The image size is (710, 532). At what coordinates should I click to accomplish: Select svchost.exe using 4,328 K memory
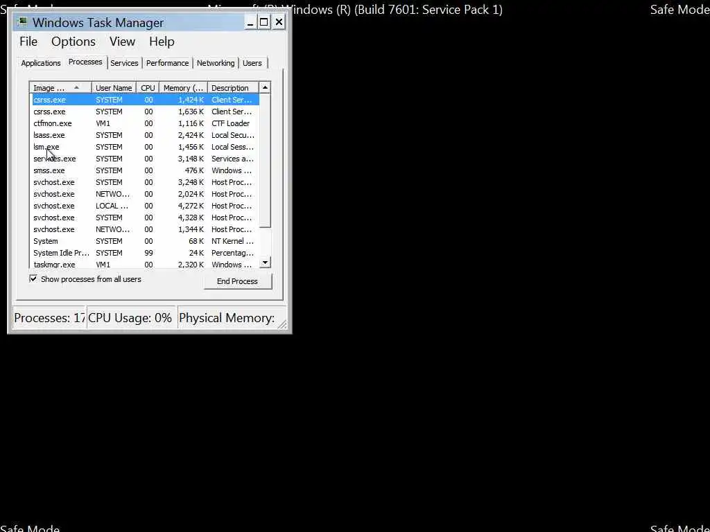(x=145, y=218)
